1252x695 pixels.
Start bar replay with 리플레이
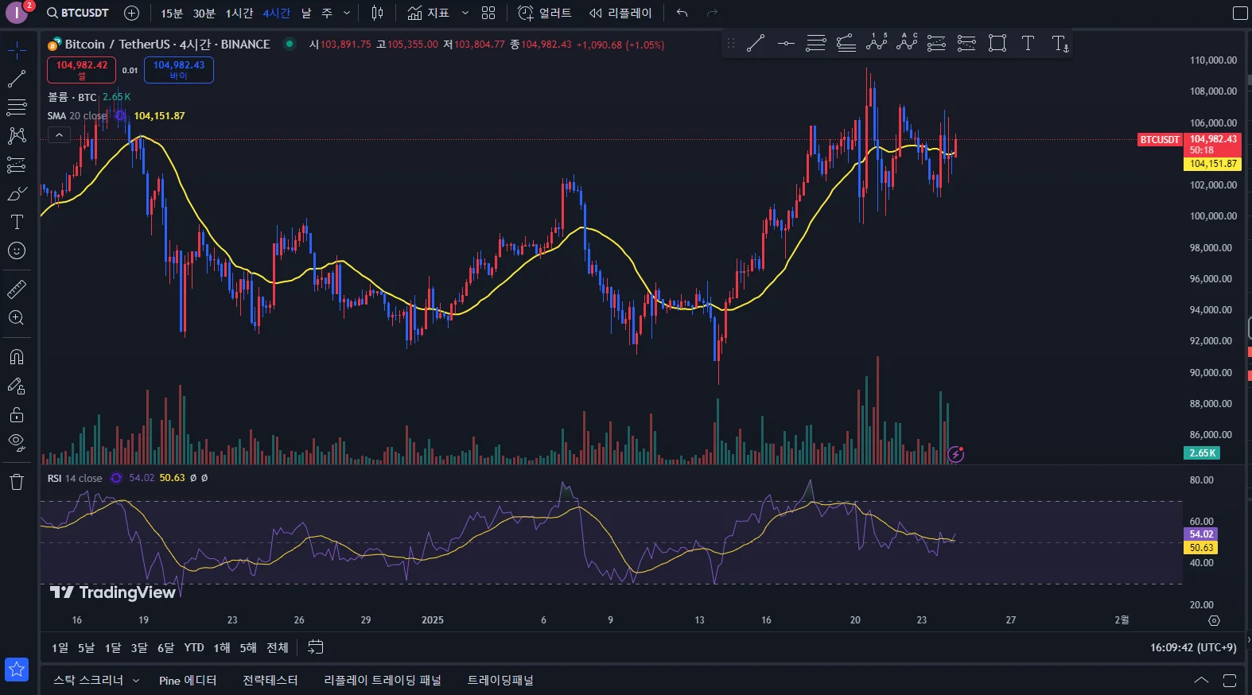[x=620, y=13]
